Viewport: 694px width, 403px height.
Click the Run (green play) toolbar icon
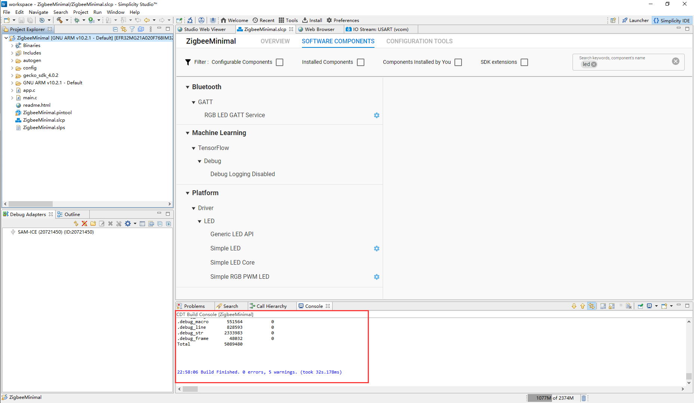(90, 20)
